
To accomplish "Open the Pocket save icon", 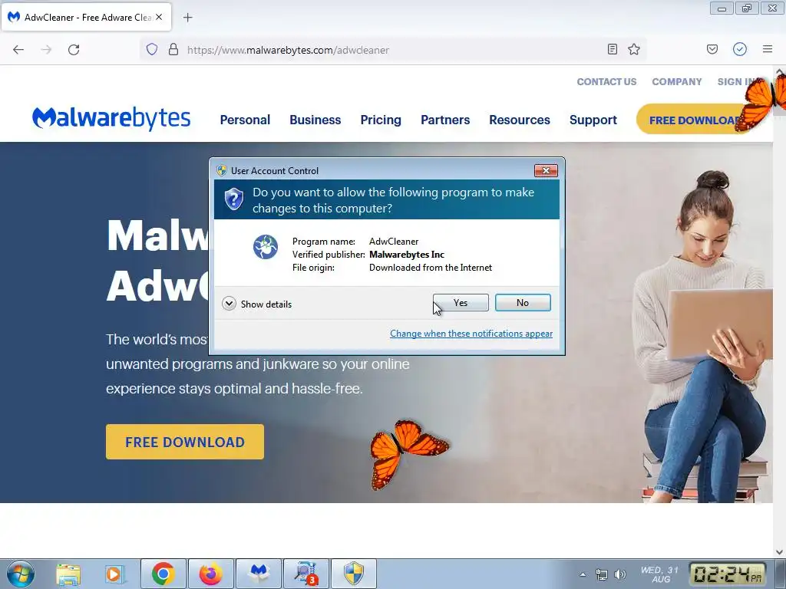I will 712,49.
